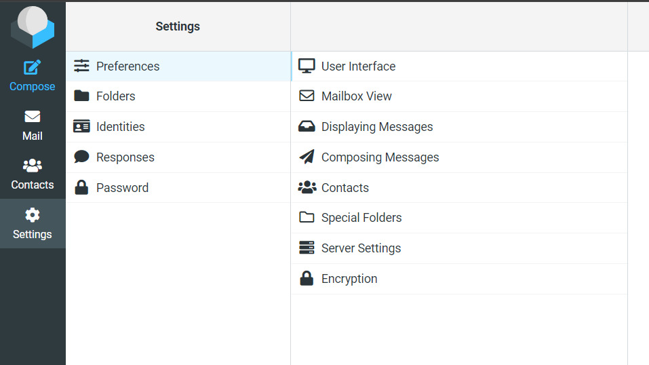Click the Server Settings icon
649x365 pixels.
coord(307,248)
